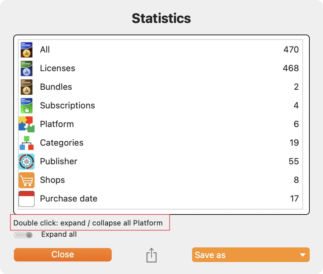This screenshot has height=274, width=323.
Task: Click the All licenses box icon
Action: click(x=27, y=50)
